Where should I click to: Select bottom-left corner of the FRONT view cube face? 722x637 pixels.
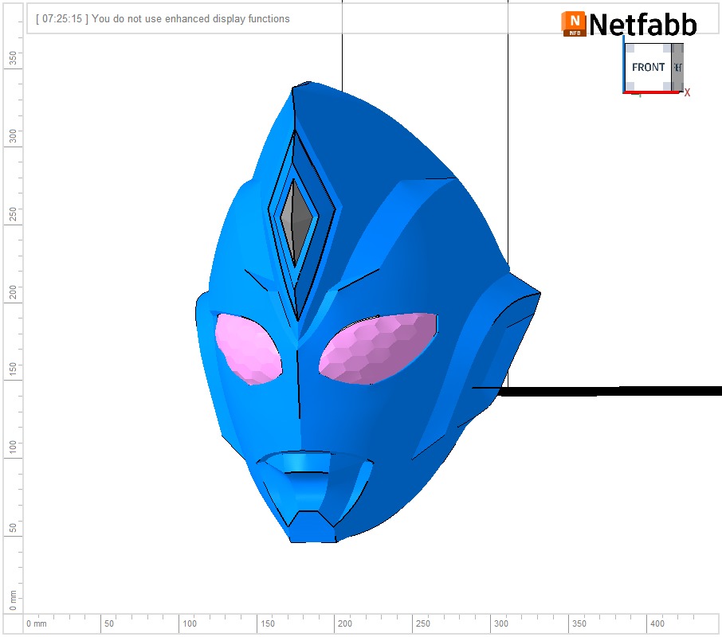[630, 87]
